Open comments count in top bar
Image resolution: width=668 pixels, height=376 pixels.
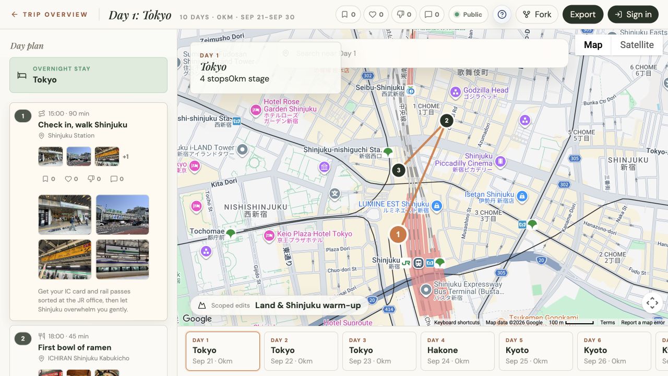pyautogui.click(x=432, y=15)
